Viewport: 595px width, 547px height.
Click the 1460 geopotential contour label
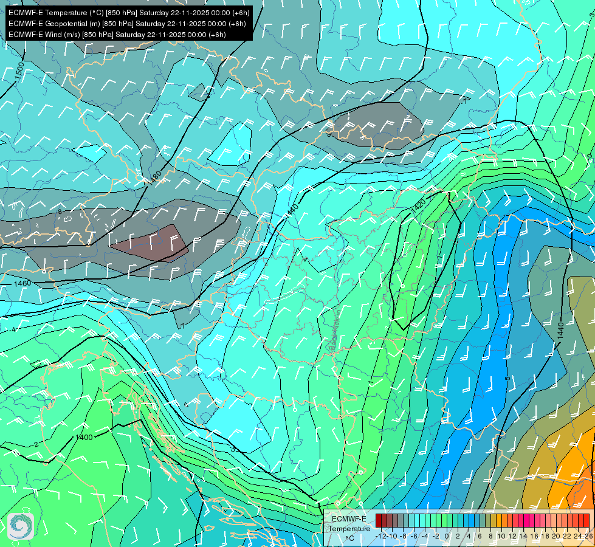click(22, 284)
